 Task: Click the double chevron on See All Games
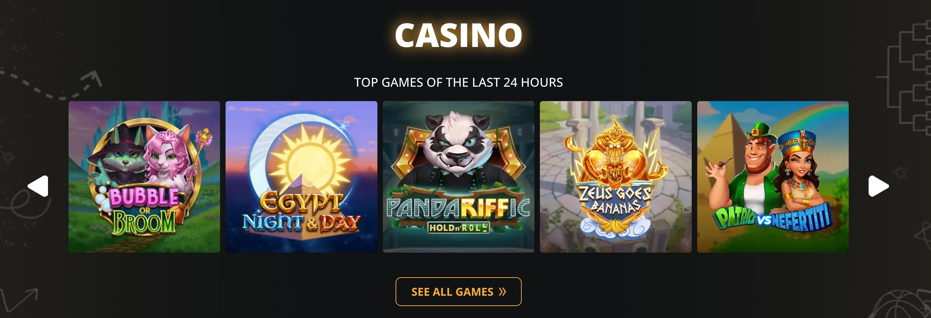(503, 292)
